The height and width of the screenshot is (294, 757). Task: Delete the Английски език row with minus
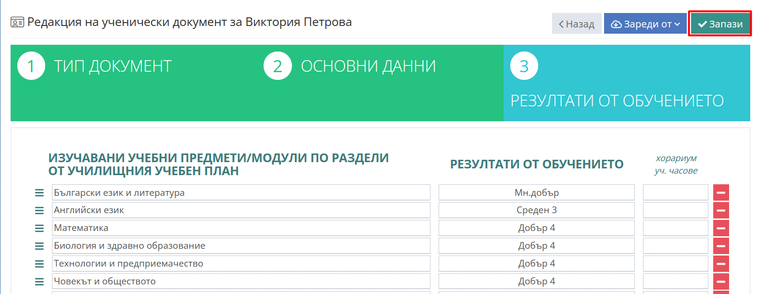click(x=721, y=210)
